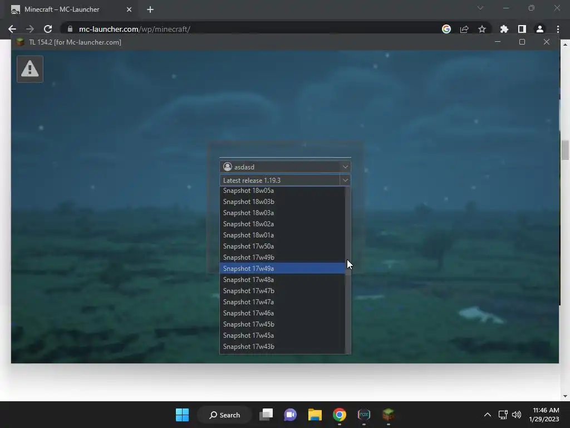Open clock and date 11:46 AM
This screenshot has width=570, height=428.
(544, 415)
